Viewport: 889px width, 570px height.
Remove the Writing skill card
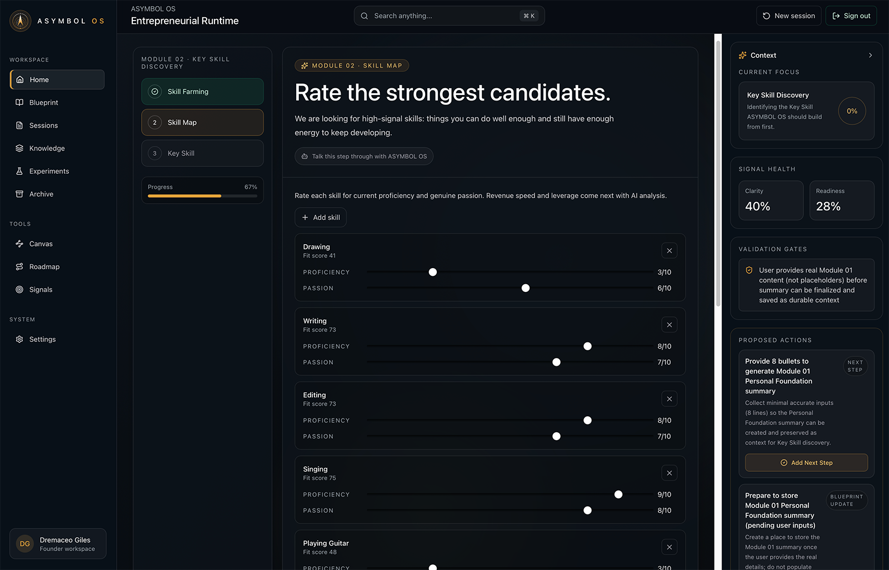(x=670, y=325)
